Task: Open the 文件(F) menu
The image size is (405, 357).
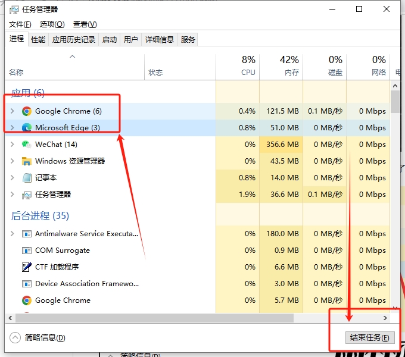Action: 20,24
